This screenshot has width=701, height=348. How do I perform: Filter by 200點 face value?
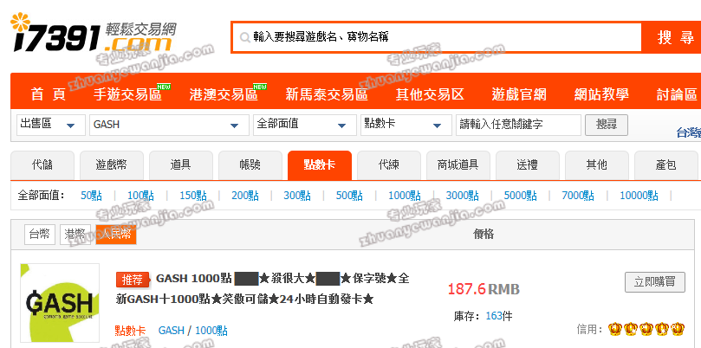pos(245,196)
